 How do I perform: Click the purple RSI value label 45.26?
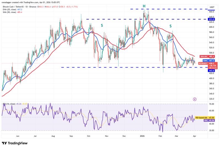212,120
